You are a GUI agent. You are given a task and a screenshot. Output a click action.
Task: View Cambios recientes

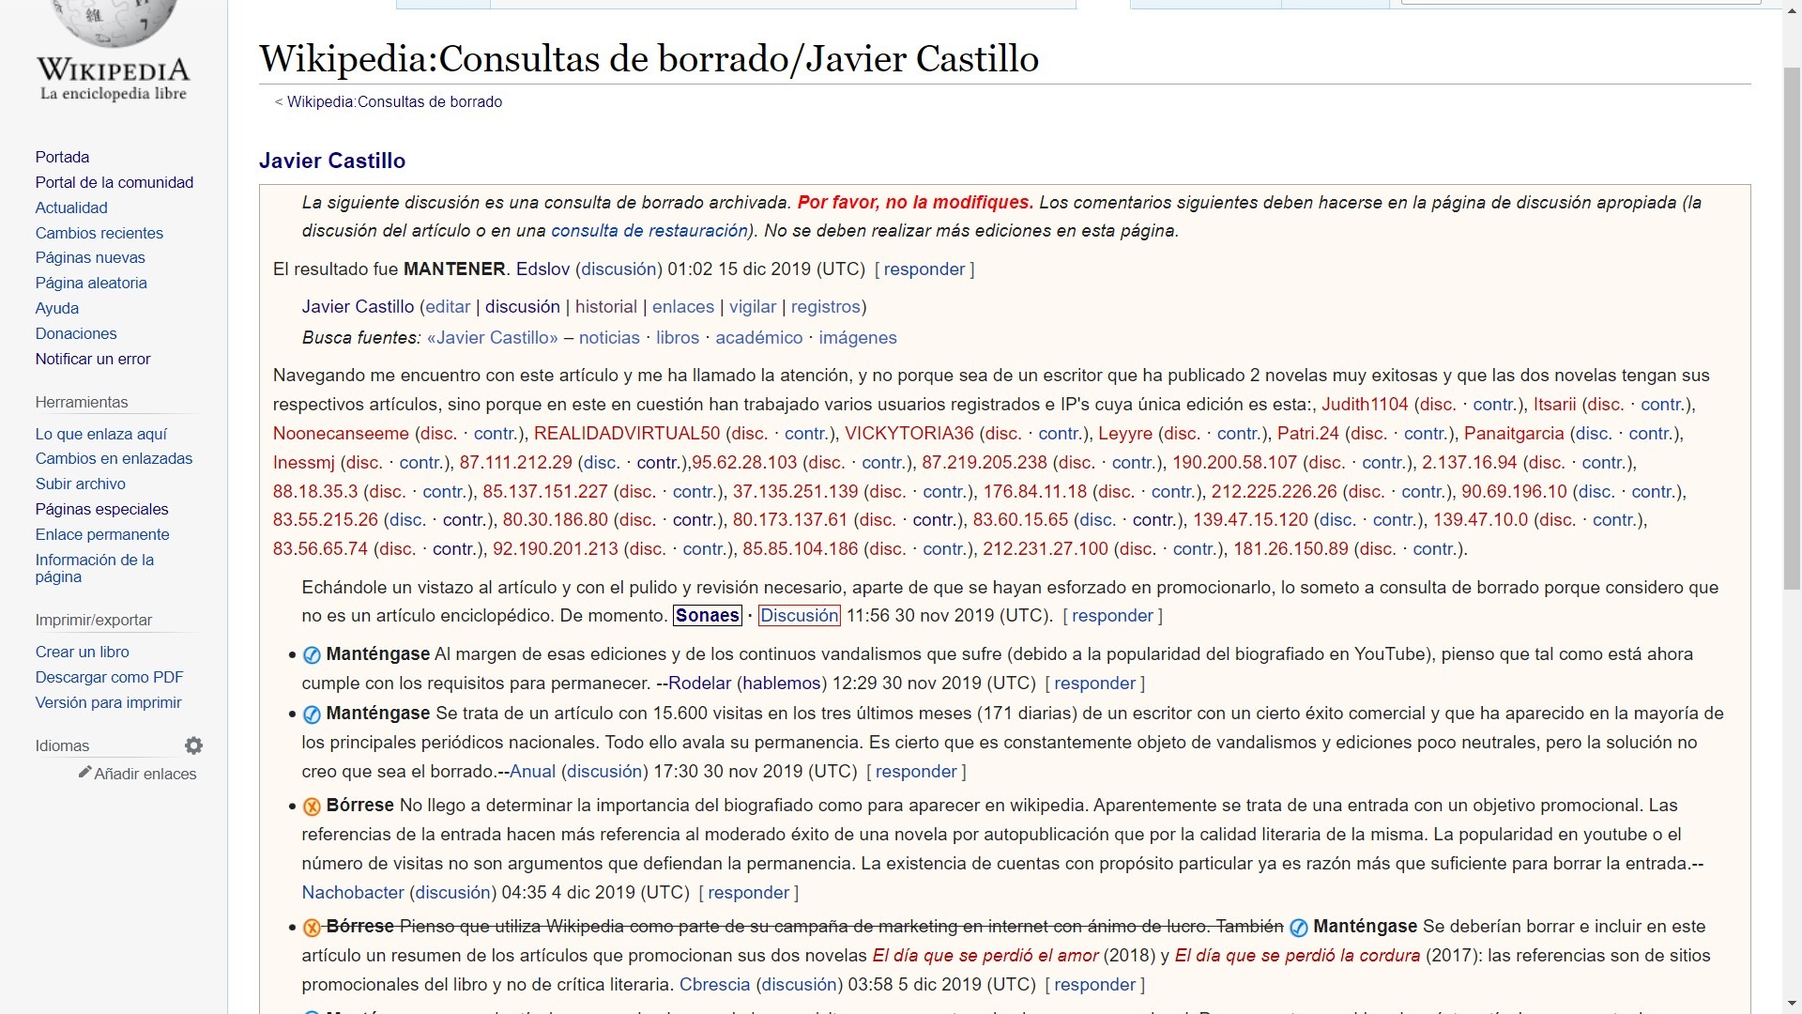(x=99, y=233)
